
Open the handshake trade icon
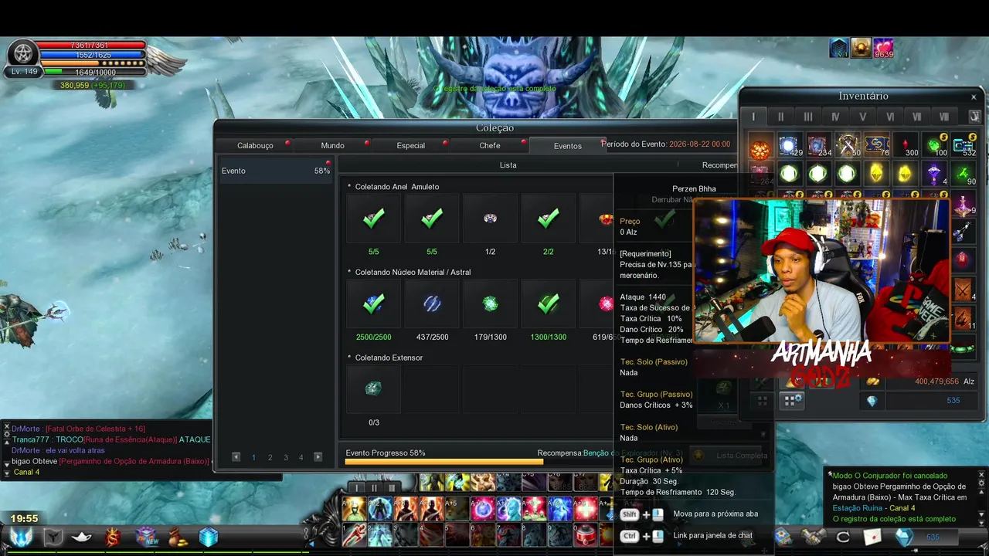point(812,537)
